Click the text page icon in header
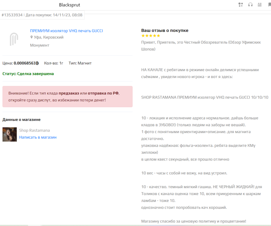This screenshot has width=271, height=226. pyautogui.click(x=260, y=5)
